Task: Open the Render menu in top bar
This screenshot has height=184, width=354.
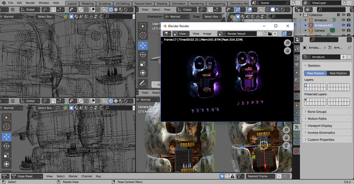Action: click(x=30, y=3)
